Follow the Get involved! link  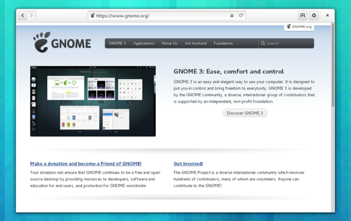tap(188, 164)
